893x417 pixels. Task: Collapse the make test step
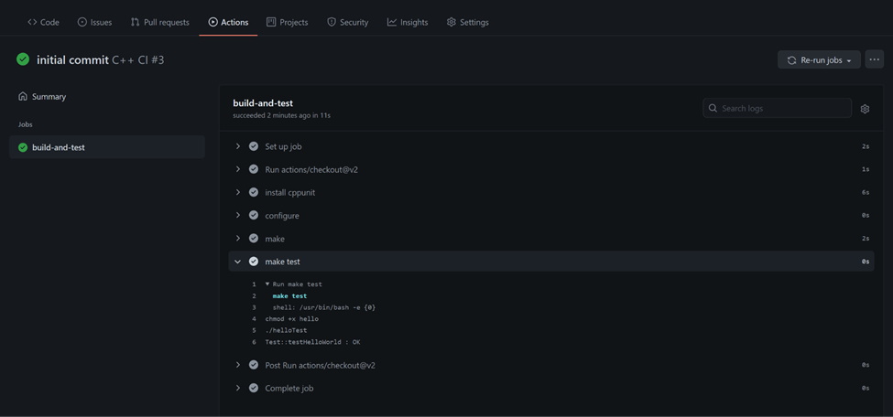click(x=238, y=262)
